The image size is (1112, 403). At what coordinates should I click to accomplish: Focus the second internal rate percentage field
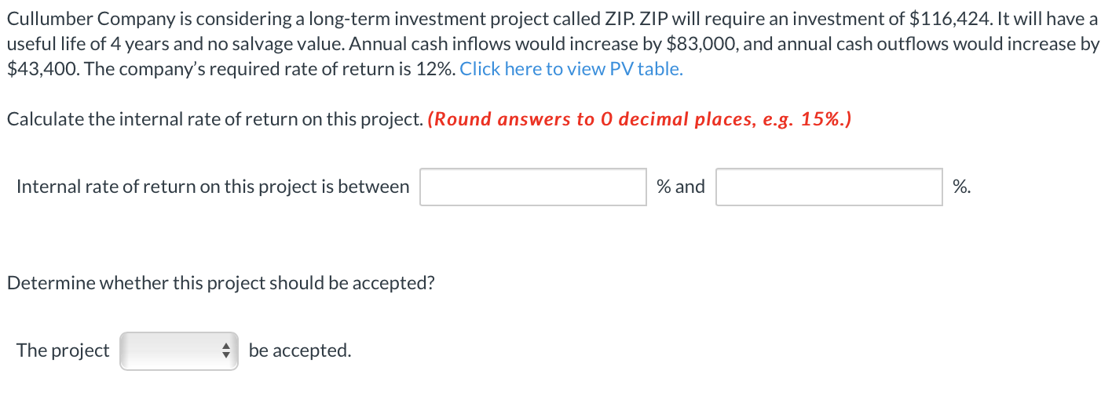[829, 187]
